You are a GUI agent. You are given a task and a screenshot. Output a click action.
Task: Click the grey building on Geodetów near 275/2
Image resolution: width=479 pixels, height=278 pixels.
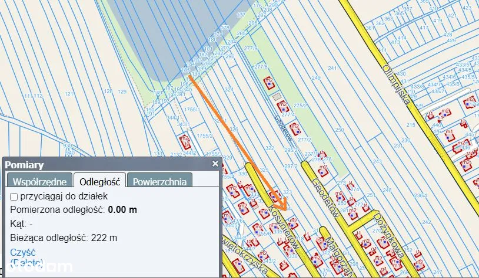click(277, 97)
